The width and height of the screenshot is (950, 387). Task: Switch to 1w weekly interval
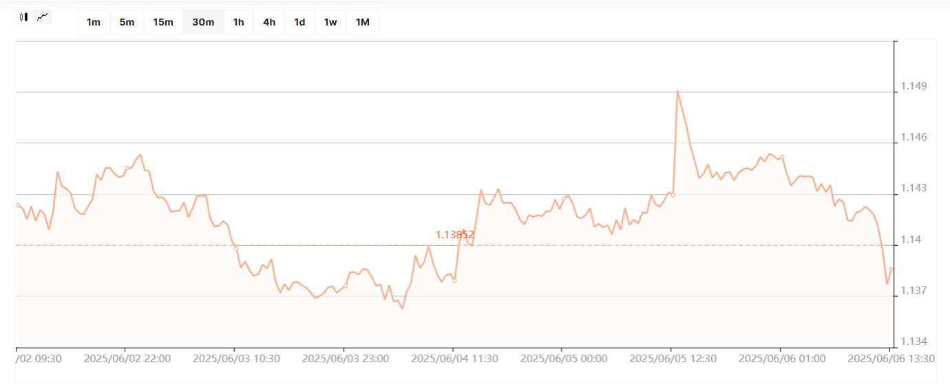pos(330,22)
